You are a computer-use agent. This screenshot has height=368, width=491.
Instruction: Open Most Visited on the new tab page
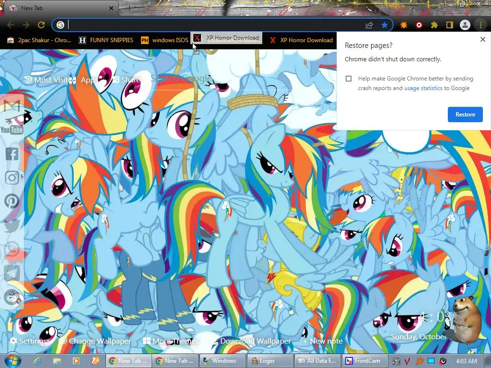(x=47, y=80)
